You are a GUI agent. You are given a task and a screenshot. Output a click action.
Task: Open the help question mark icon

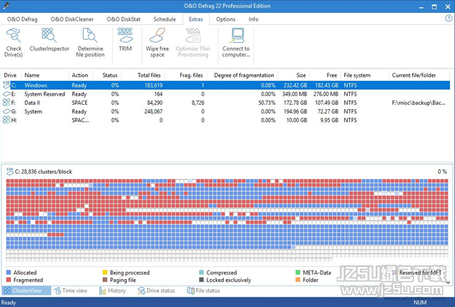pyautogui.click(x=448, y=18)
